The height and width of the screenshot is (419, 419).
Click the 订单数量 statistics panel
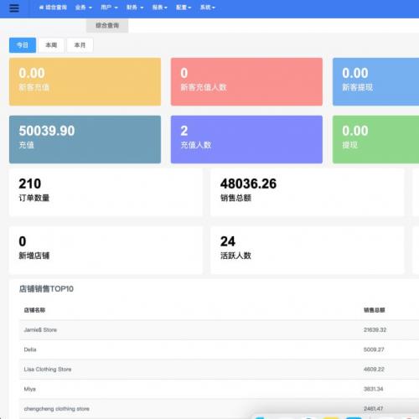[106, 193]
